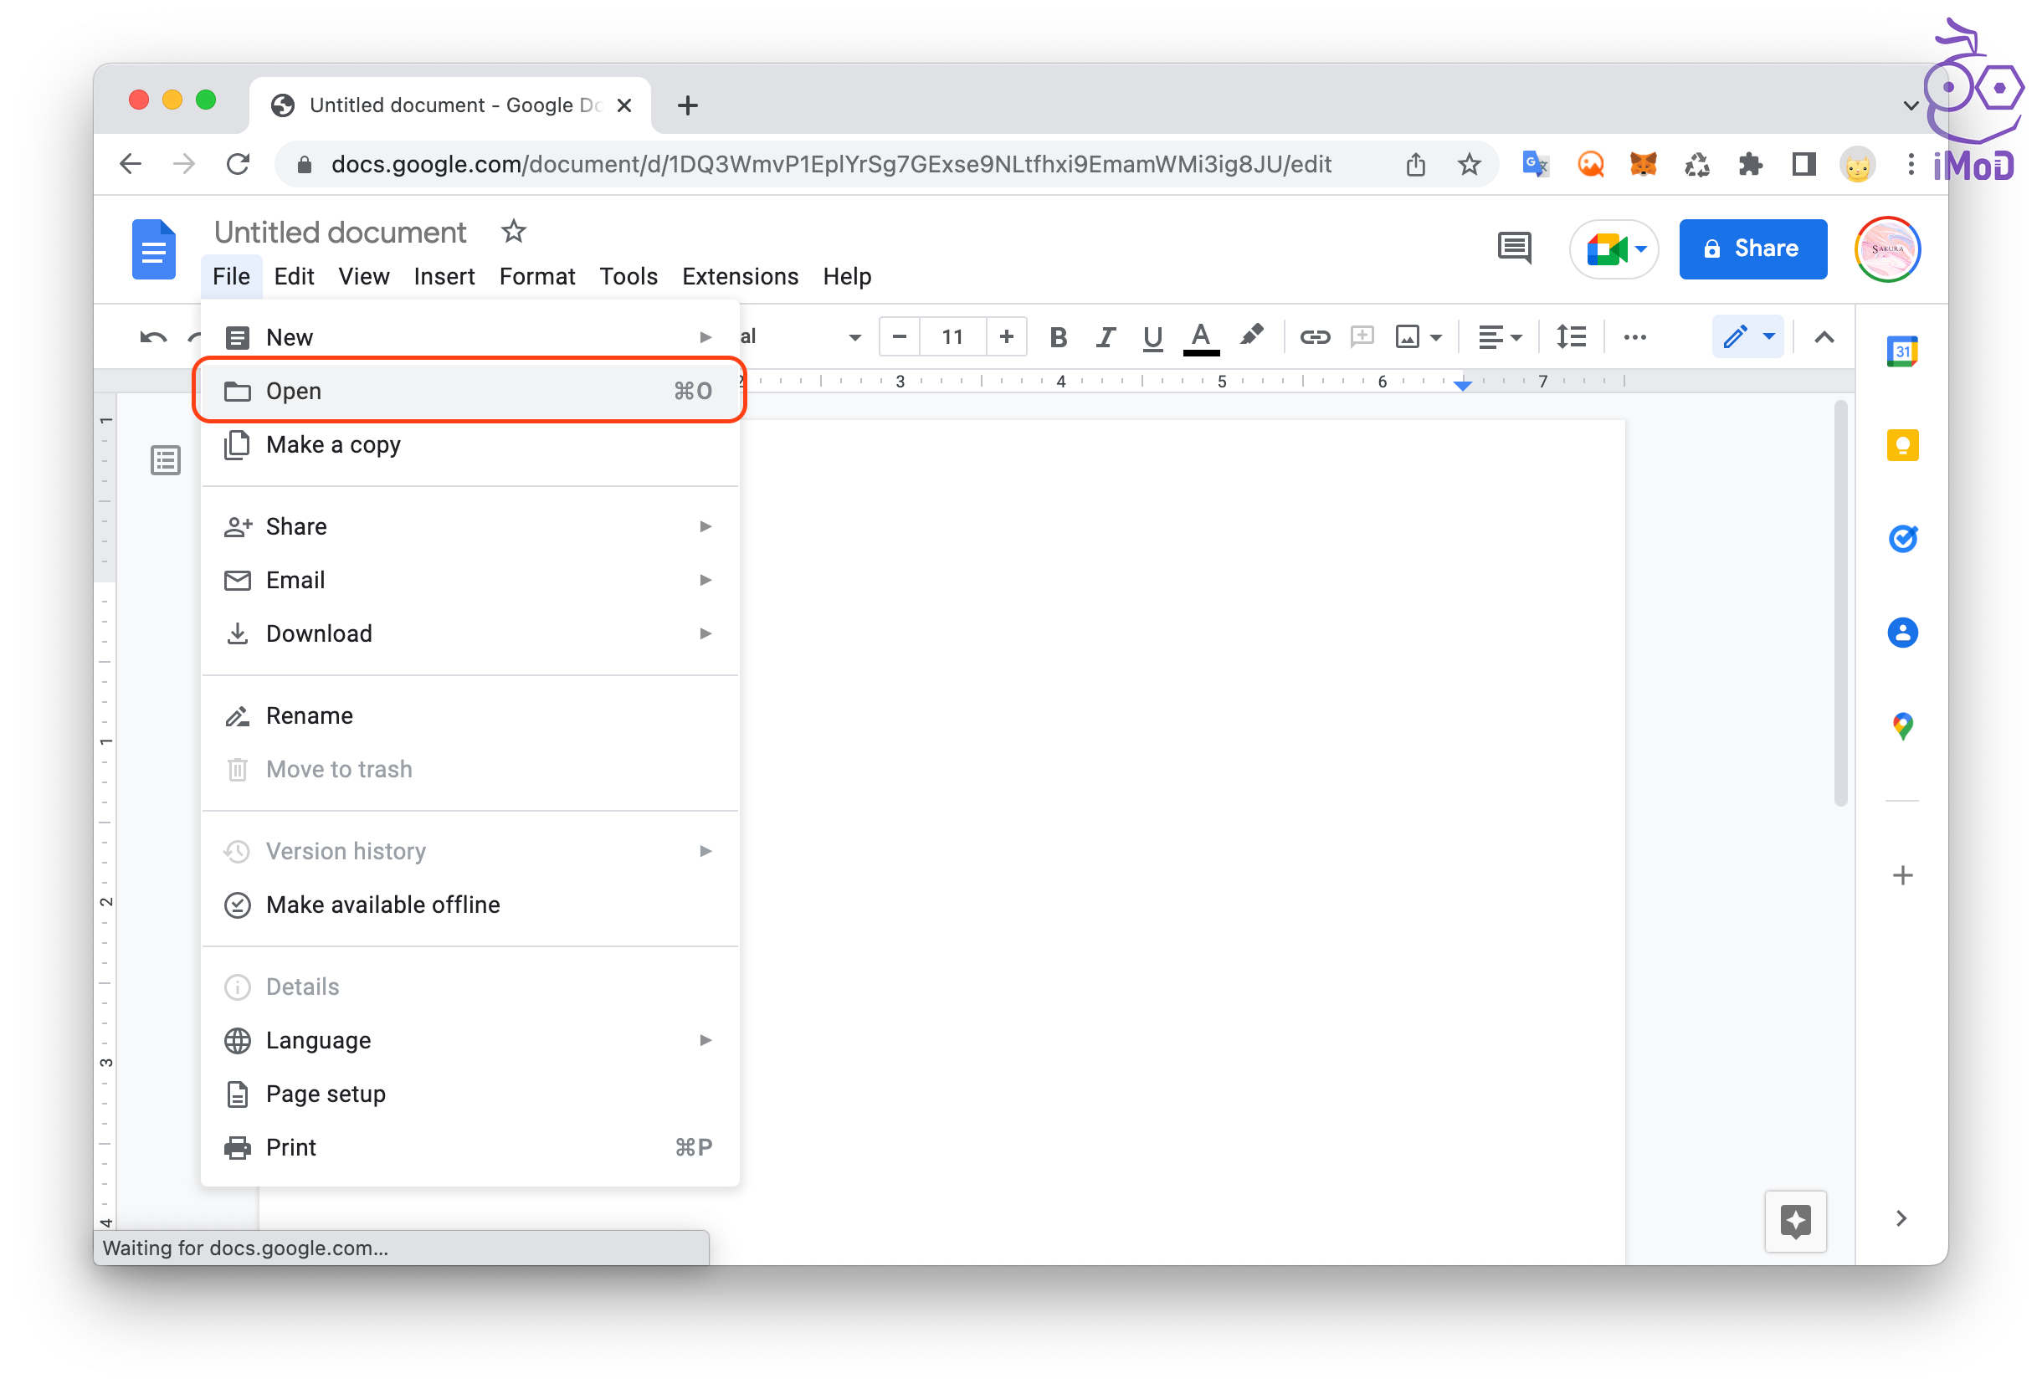This screenshot has height=1389, width=2042.
Task: Show document outline icon
Action: 165,459
